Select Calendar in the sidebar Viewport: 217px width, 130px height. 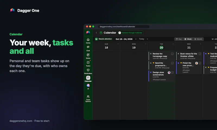point(88,79)
